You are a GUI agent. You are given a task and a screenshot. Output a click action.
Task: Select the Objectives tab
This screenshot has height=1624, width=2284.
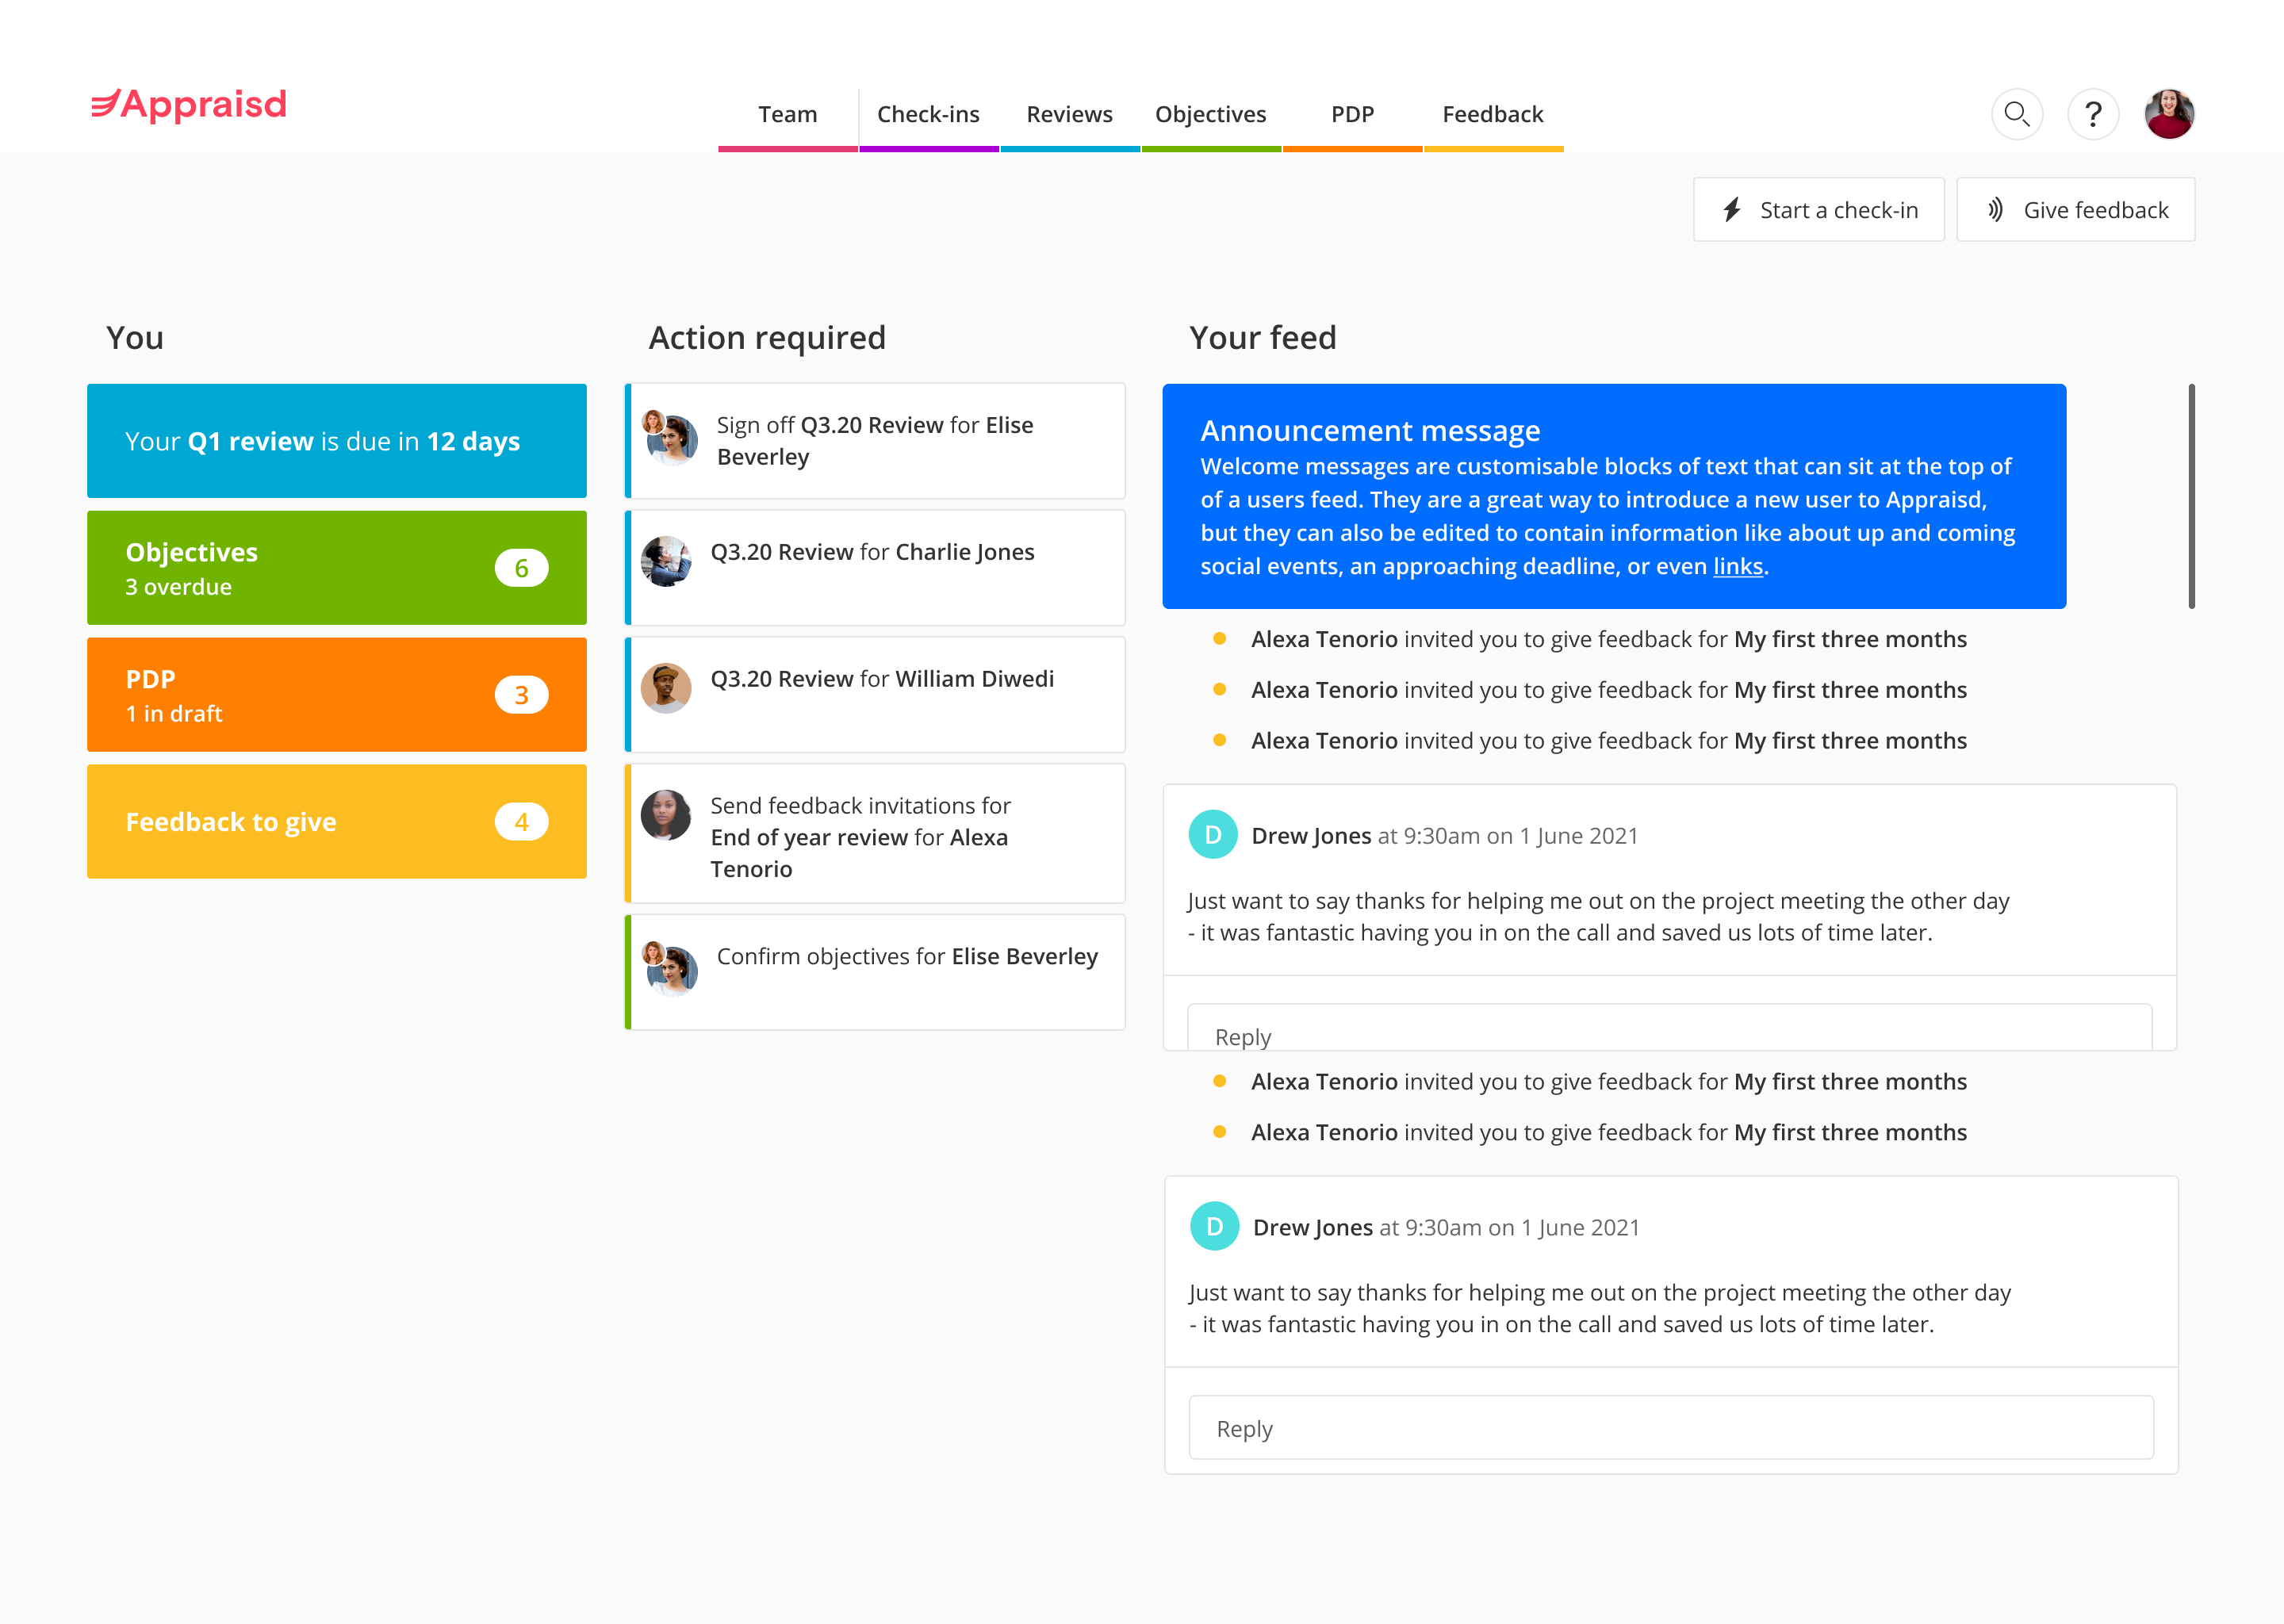pos(1209,113)
